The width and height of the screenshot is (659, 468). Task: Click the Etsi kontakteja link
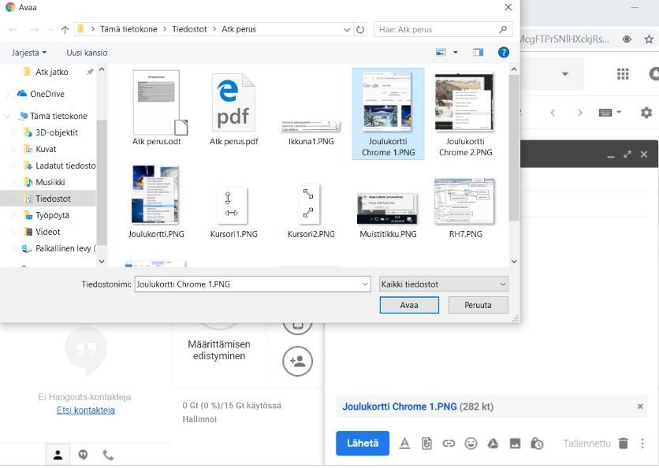(86, 410)
